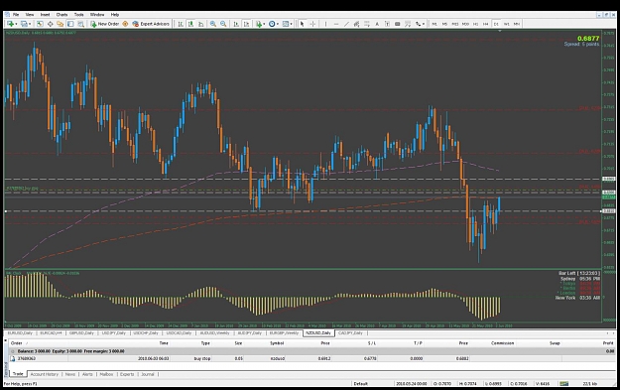Open the File menu
The height and width of the screenshot is (390, 620).
[x=16, y=15]
